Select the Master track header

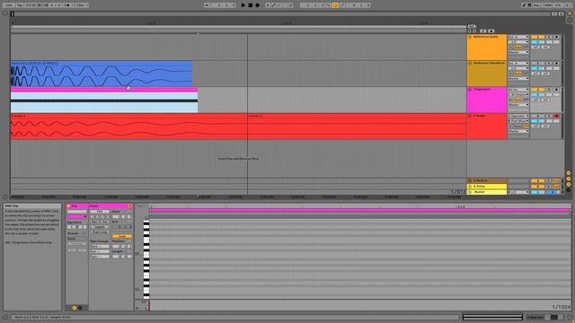[487, 192]
